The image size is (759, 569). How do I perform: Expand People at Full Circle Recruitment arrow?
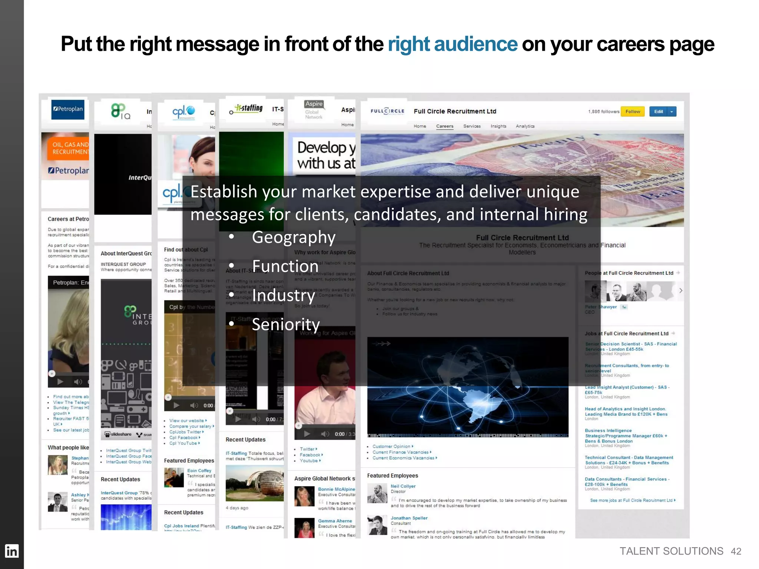point(678,273)
